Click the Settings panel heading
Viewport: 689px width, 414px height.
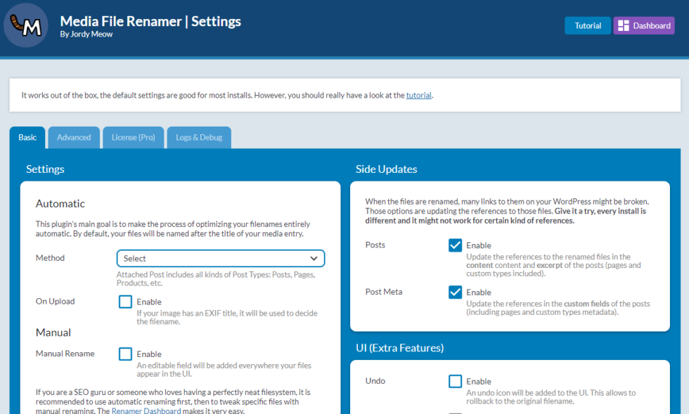pos(45,169)
